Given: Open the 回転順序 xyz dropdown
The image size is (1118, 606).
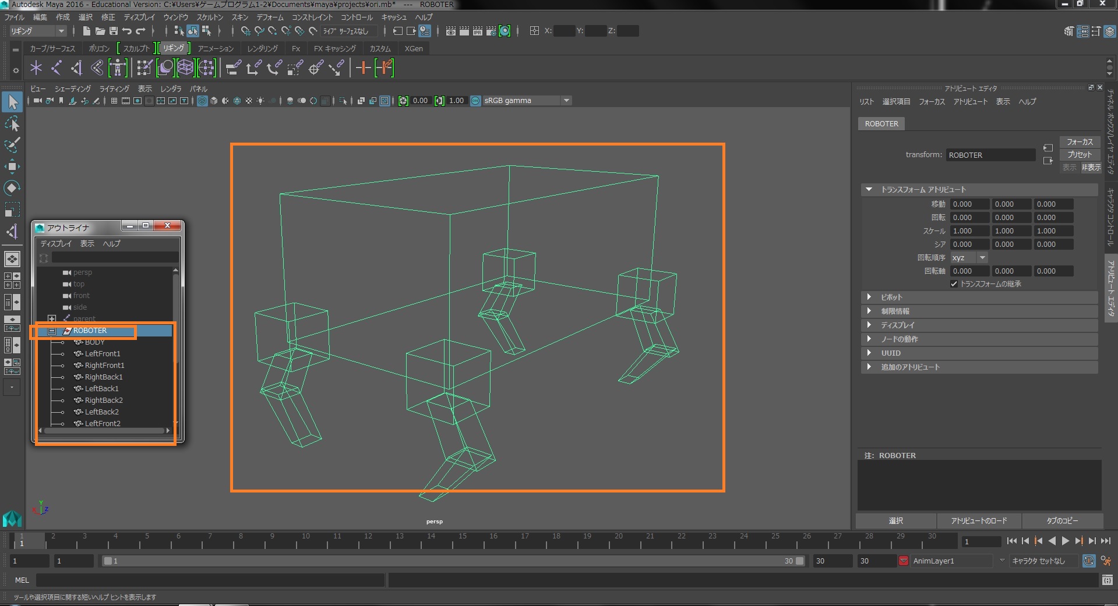Looking at the screenshot, I should 969,258.
